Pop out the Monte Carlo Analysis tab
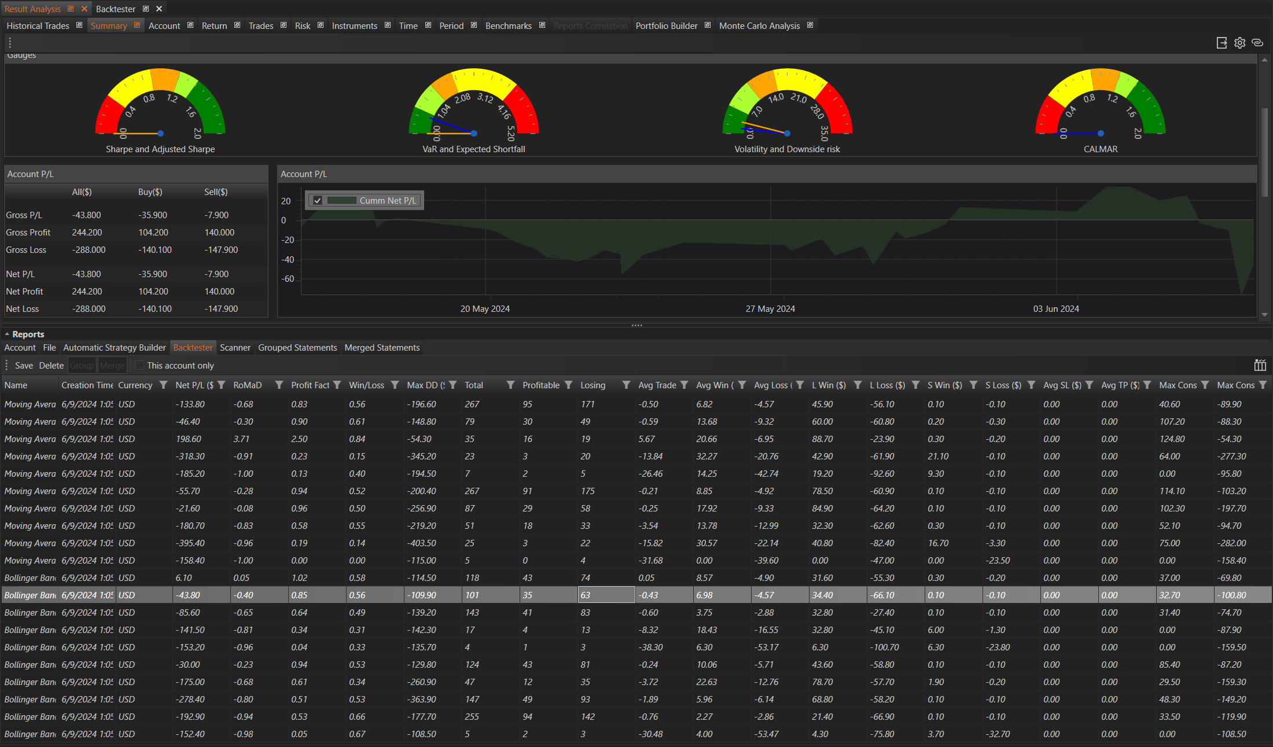This screenshot has width=1273, height=747. tap(810, 25)
